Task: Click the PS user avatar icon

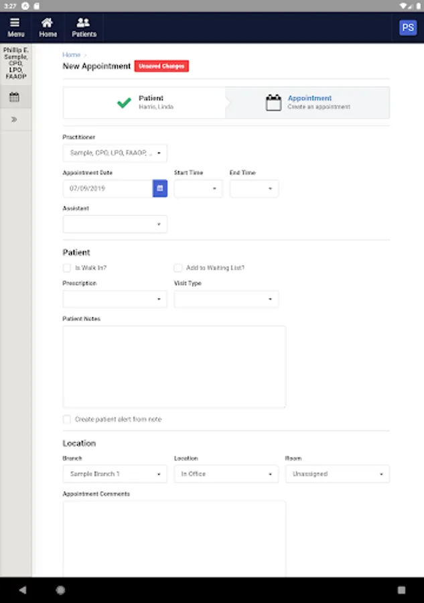Action: click(407, 27)
